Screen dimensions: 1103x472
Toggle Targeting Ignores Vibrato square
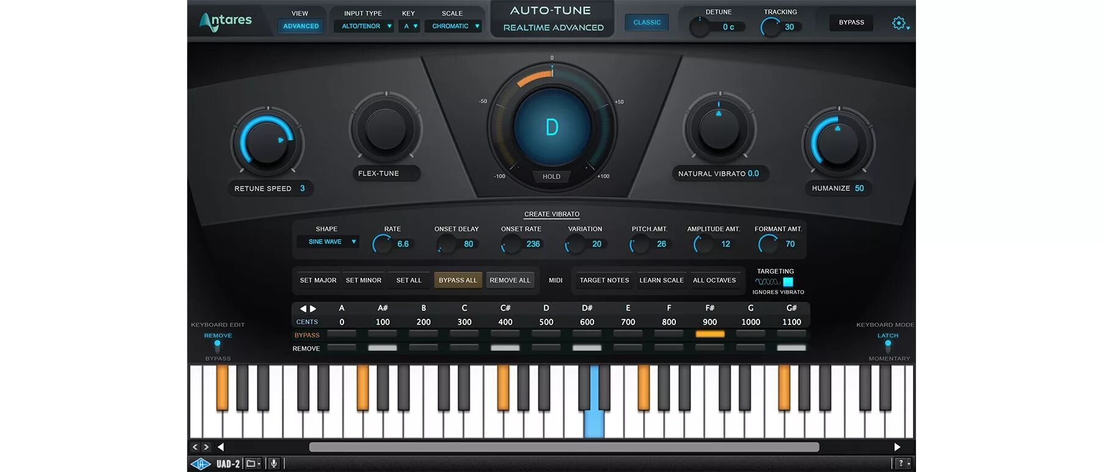pyautogui.click(x=788, y=281)
